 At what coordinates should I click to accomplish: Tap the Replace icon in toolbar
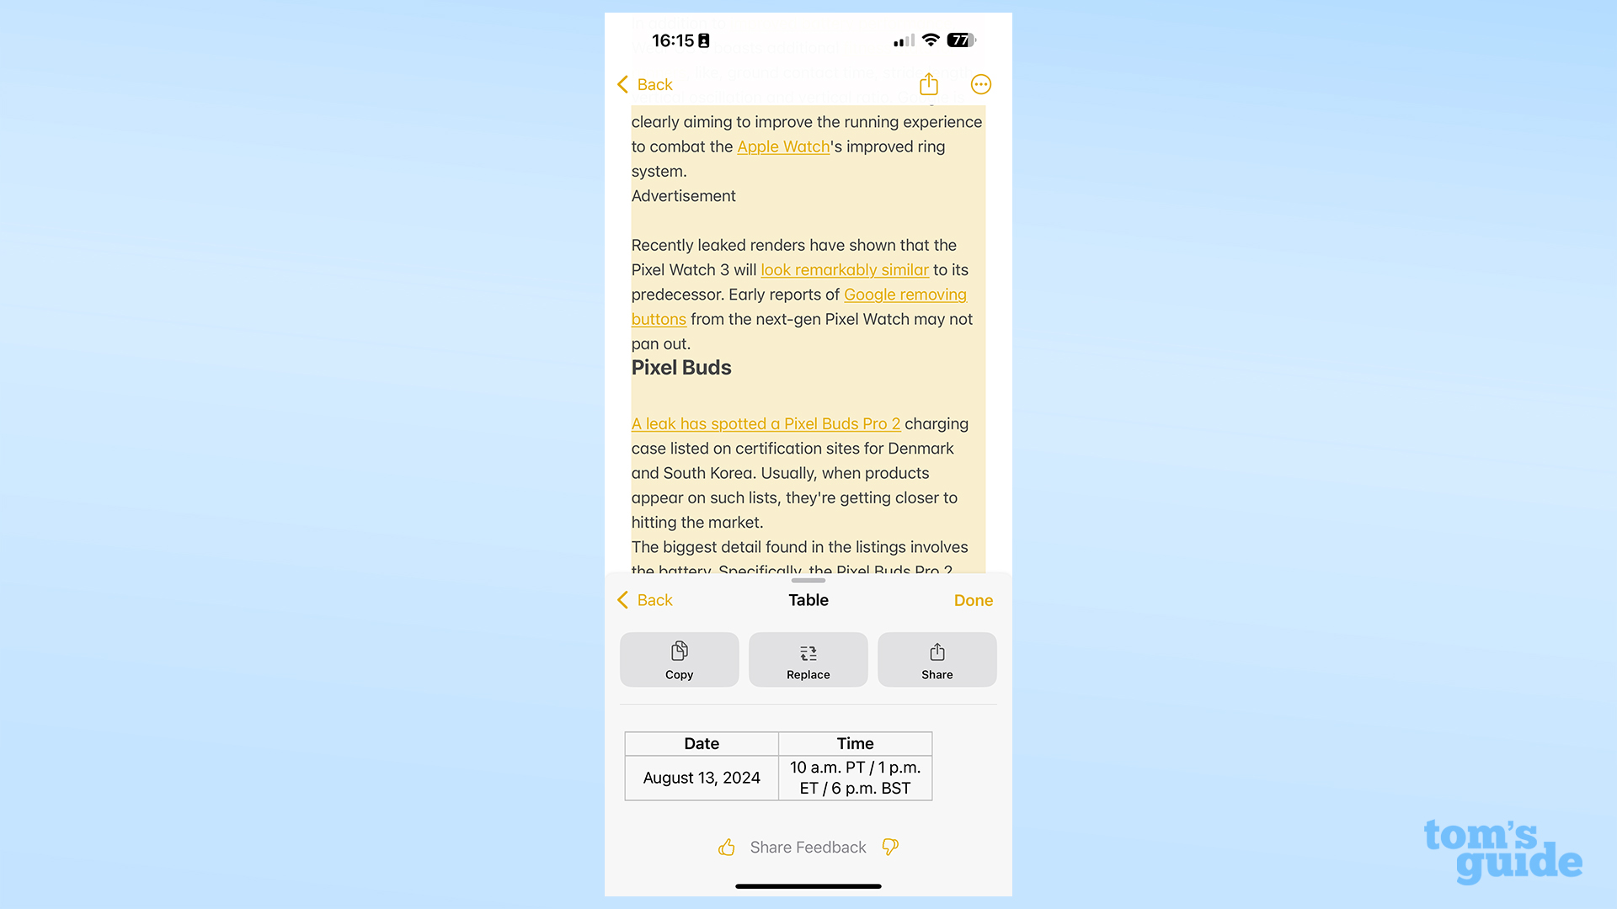[x=808, y=659]
